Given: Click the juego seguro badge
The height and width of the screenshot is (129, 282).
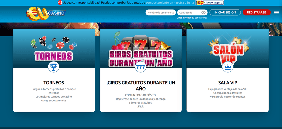Looking at the screenshot, I should coord(210,3).
